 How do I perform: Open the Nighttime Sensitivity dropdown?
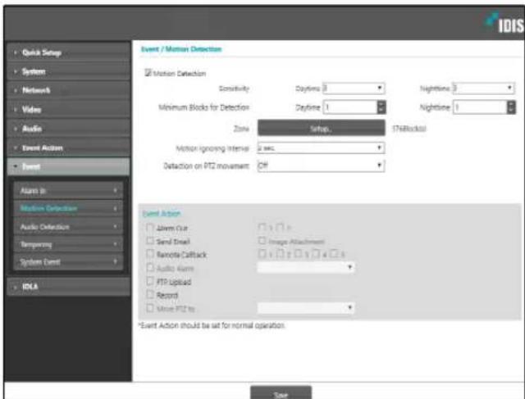[483, 88]
